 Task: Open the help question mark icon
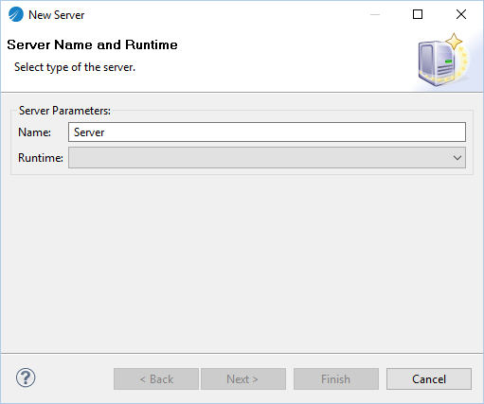coord(26,378)
